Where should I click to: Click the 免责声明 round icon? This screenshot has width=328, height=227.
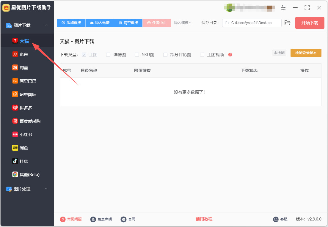click(x=93, y=219)
